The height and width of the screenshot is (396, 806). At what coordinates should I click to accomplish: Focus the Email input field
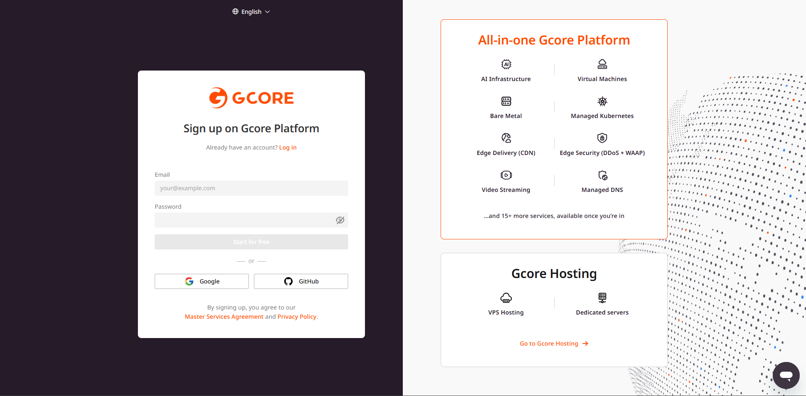pos(251,188)
